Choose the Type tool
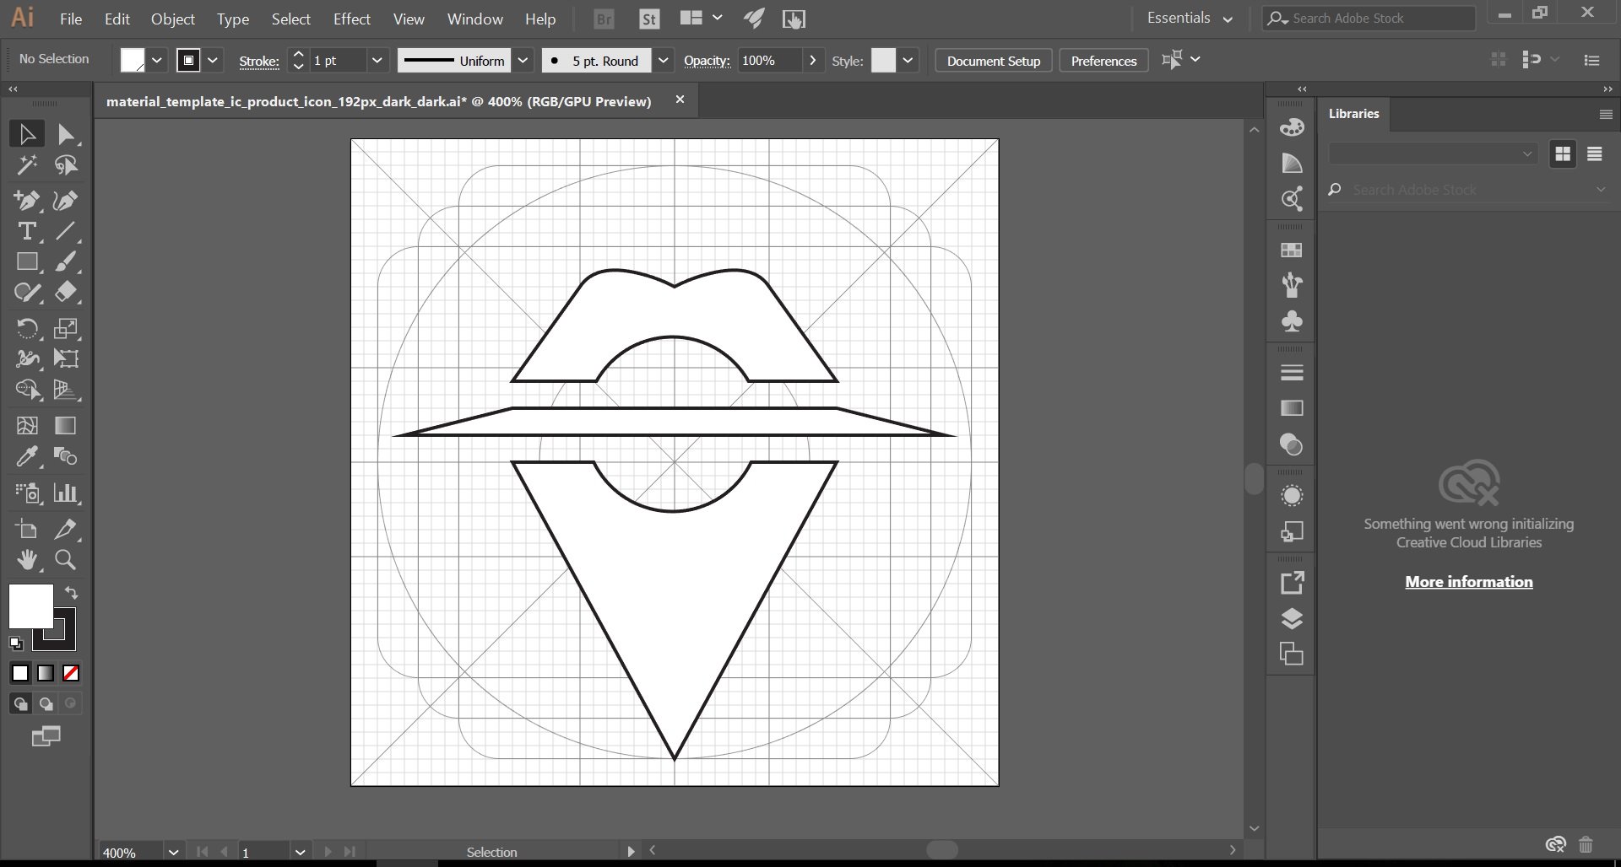Viewport: 1621px width, 867px height. [27, 231]
